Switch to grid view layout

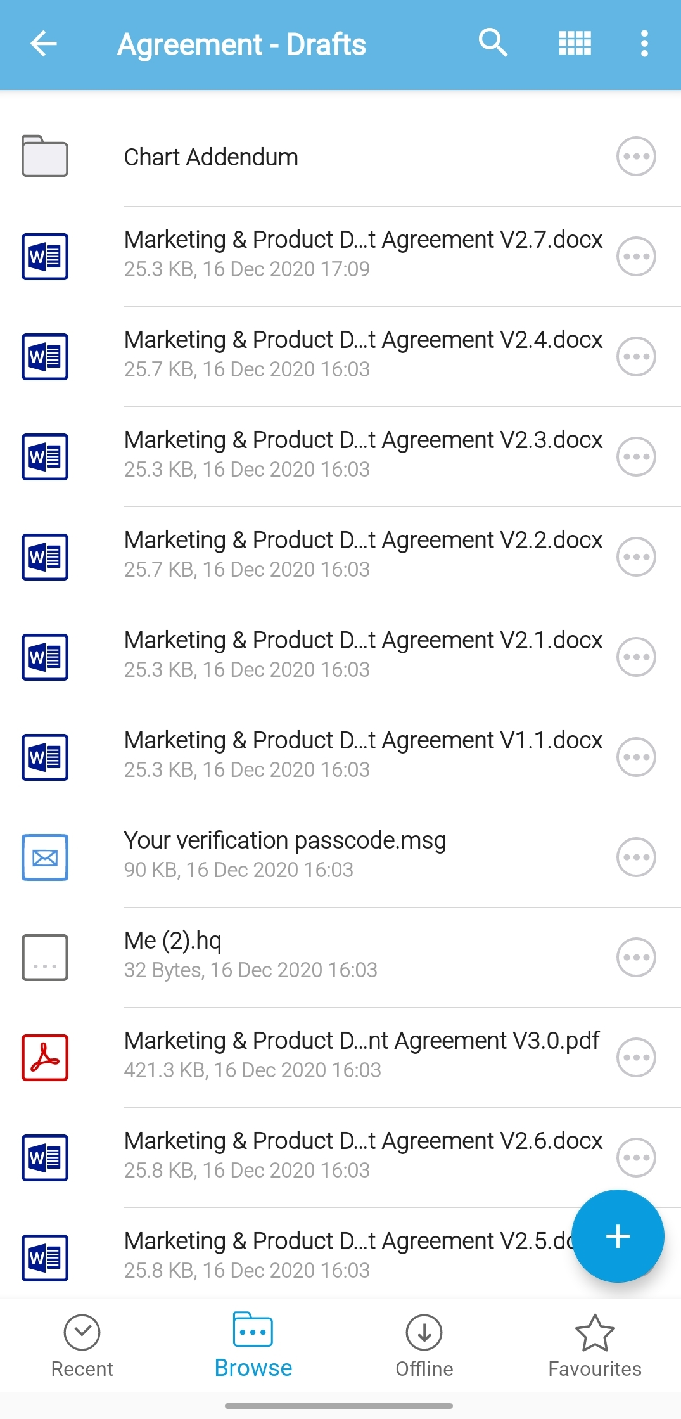(575, 44)
